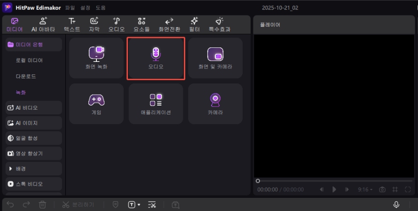Select the 카메라 webcam recording tile

coord(215,104)
